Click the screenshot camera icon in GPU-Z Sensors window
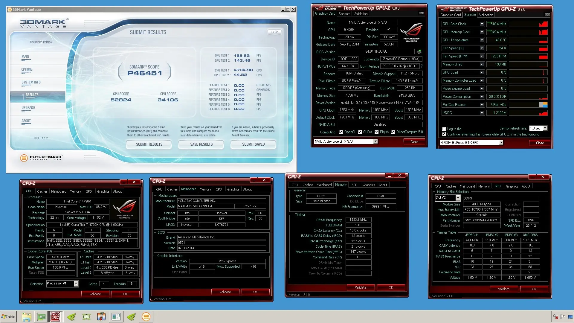The height and width of the screenshot is (323, 574). coord(547,14)
